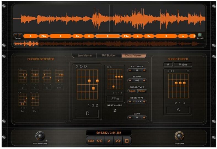Increase Key Shift with the plus button
217x149 pixels.
click(x=144, y=70)
